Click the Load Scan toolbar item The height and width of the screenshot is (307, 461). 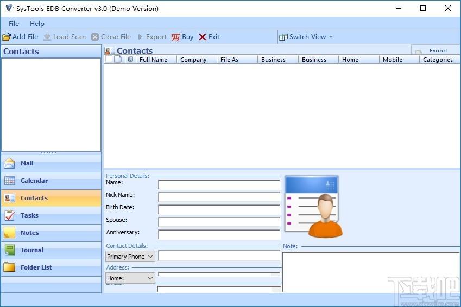[x=65, y=37]
